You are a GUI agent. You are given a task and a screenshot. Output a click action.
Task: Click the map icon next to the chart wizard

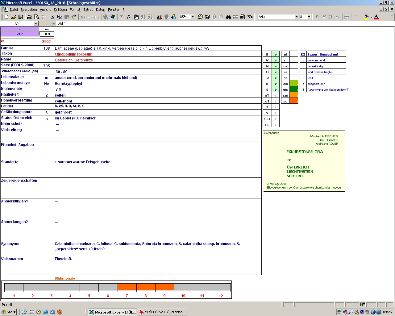coord(166,17)
